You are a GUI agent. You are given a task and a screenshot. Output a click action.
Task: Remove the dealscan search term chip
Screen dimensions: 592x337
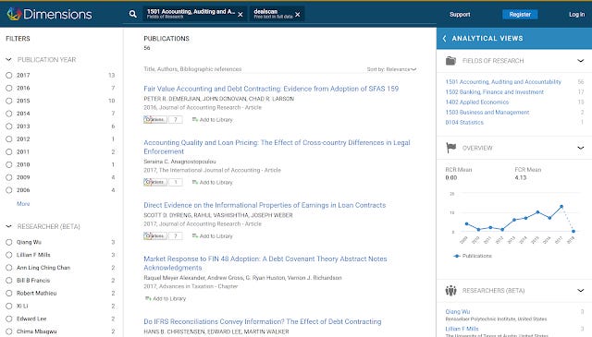[x=298, y=15]
